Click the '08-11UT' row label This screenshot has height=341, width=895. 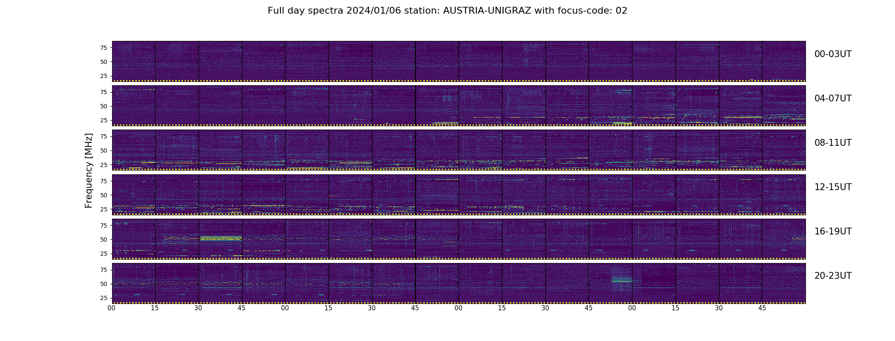[833, 143]
